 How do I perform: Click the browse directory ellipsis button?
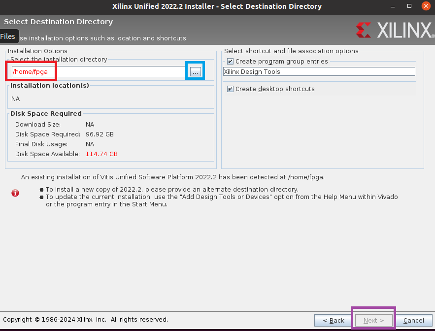point(195,72)
